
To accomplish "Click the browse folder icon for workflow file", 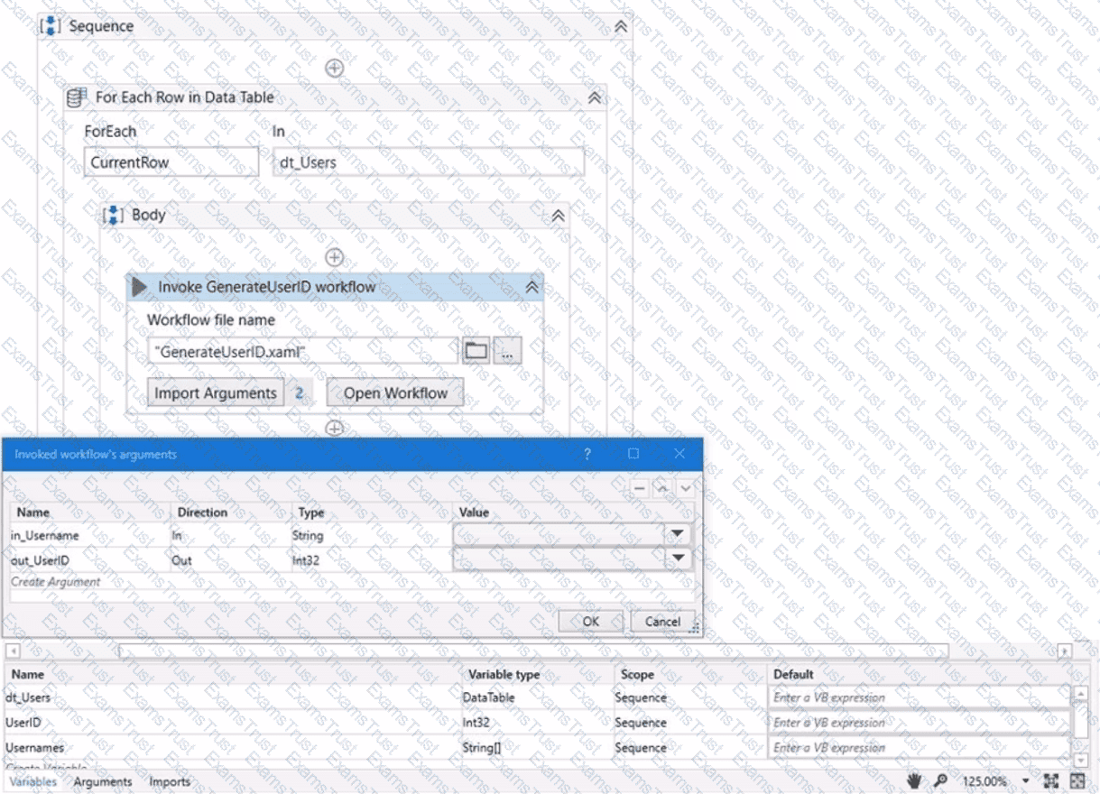I will (476, 352).
